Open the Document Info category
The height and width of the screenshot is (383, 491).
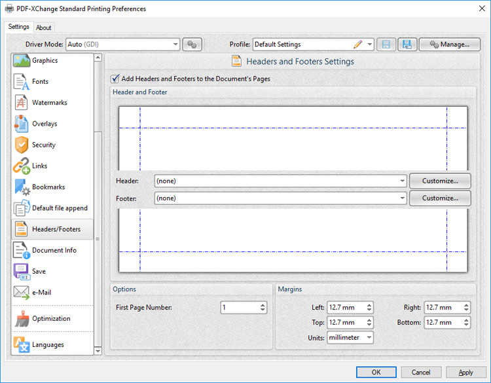coord(52,250)
